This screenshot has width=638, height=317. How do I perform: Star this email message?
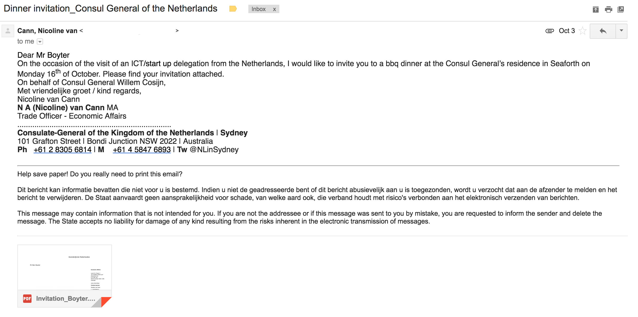pos(583,31)
